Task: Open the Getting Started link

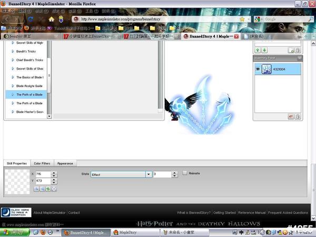Action: coord(224,213)
